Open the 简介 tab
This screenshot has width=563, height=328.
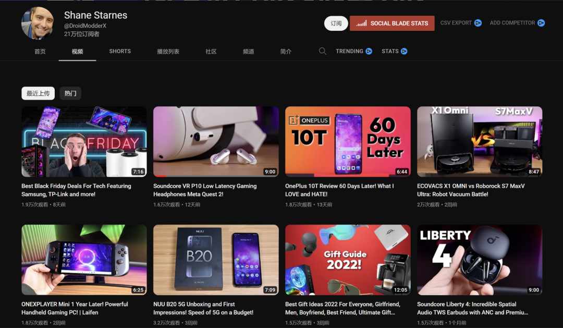click(286, 52)
